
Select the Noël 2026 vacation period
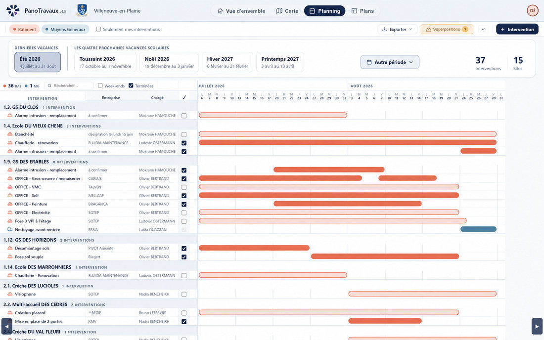click(x=169, y=62)
